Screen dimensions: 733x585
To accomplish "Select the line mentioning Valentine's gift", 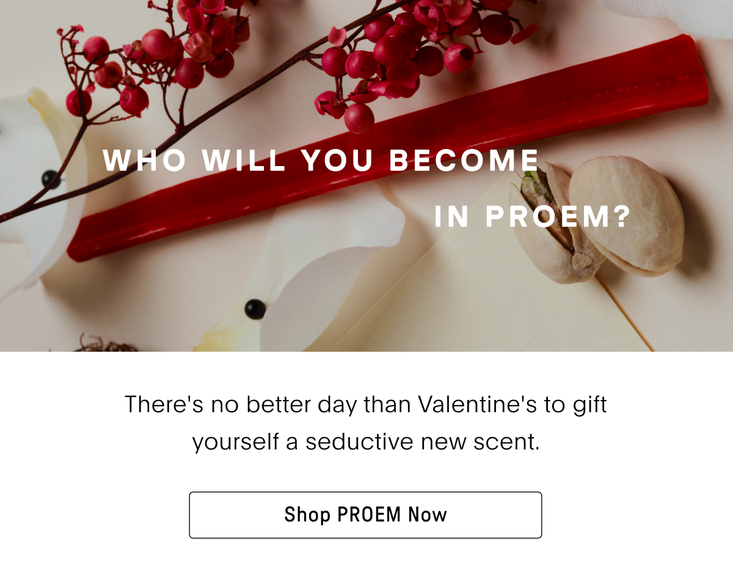I will point(365,405).
